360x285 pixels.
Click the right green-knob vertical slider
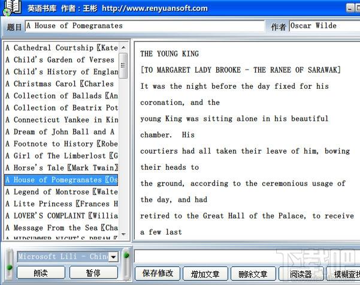(126, 265)
